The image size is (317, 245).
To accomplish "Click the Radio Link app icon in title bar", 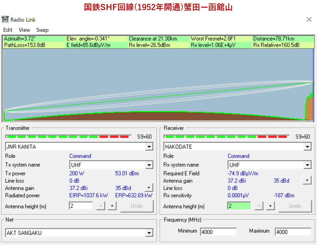I will [5, 19].
